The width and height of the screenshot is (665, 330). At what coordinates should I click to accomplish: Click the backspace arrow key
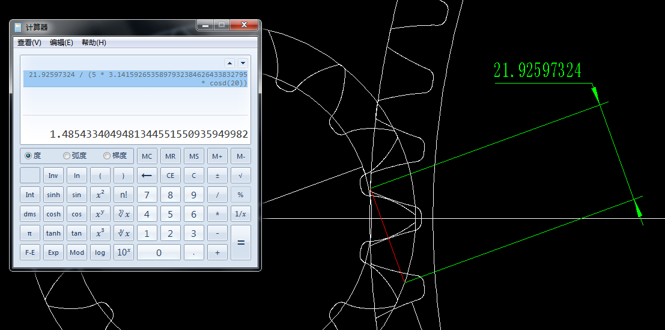click(147, 175)
